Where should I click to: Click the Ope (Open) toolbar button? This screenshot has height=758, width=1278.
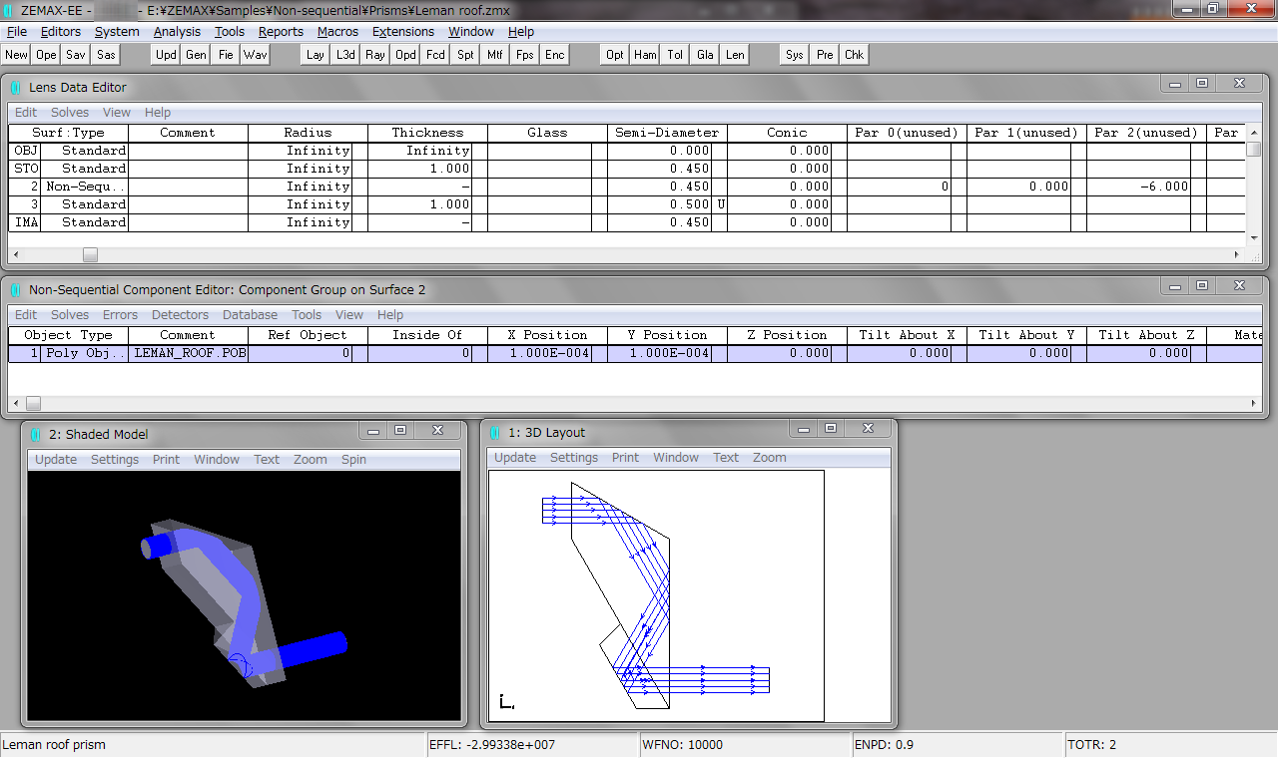coord(46,55)
